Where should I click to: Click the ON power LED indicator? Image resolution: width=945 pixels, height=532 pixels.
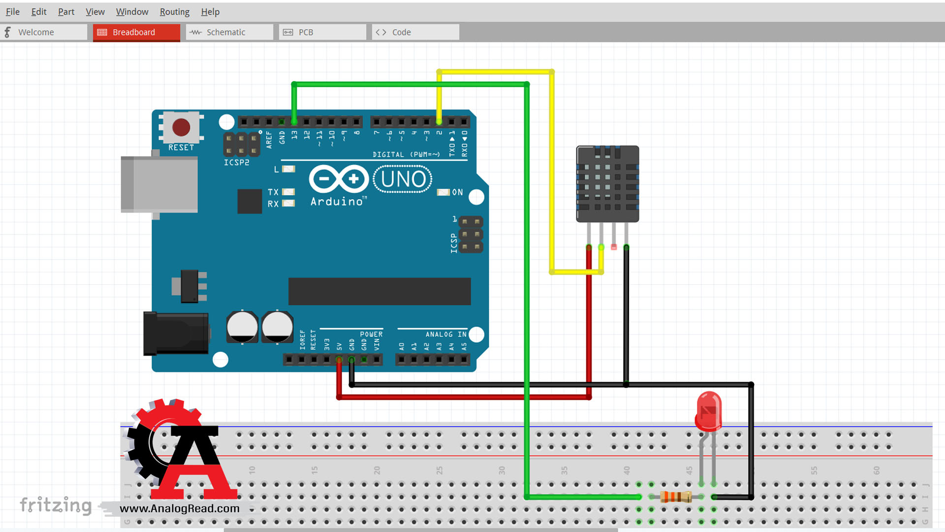(443, 192)
